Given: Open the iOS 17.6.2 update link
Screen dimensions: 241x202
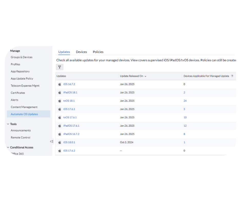Looking at the screenshot, I should [x=69, y=151].
